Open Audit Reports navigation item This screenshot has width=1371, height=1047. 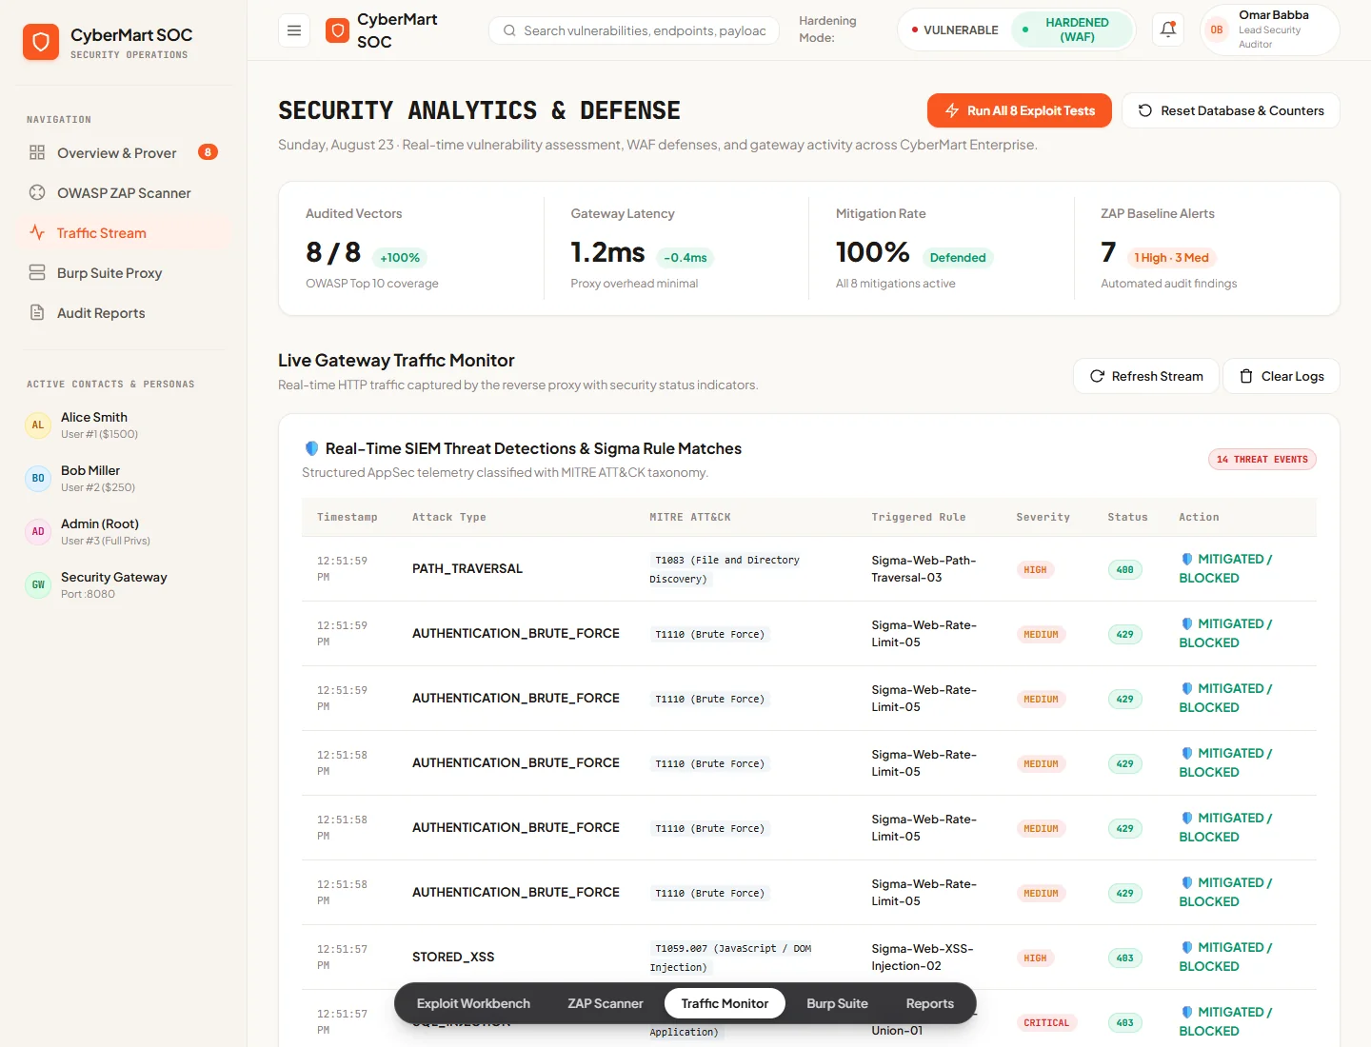[x=124, y=312]
